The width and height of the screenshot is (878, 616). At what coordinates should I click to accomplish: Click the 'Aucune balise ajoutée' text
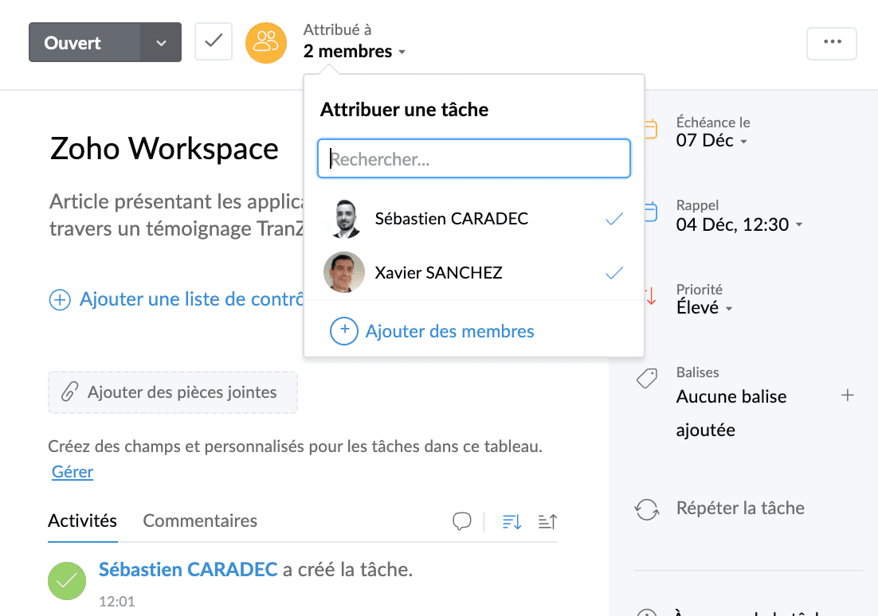[731, 413]
